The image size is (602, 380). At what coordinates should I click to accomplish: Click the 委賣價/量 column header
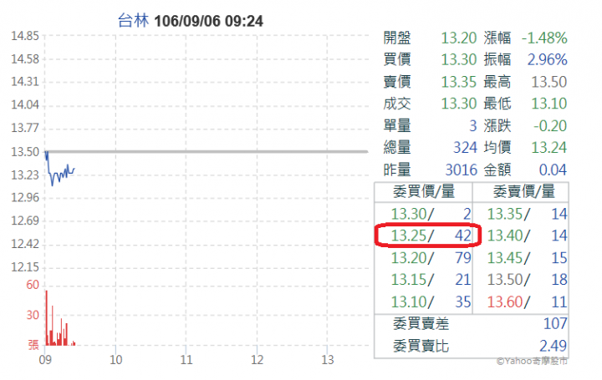pyautogui.click(x=523, y=191)
